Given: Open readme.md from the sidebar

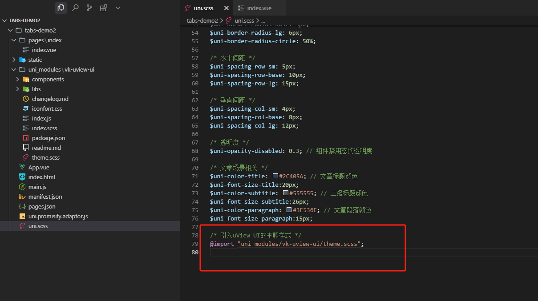Looking at the screenshot, I should pyautogui.click(x=45, y=148).
